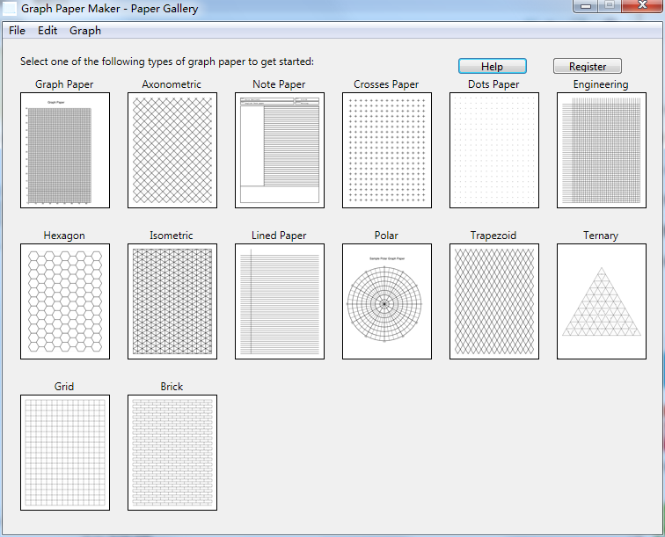Open the Hexagon paper template
665x537 pixels.
[x=65, y=301]
